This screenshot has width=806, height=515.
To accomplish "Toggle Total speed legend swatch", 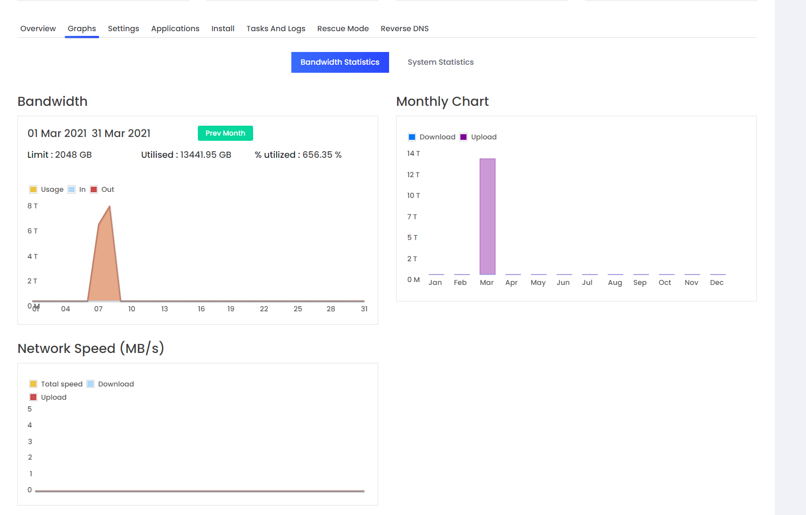I will (x=34, y=384).
